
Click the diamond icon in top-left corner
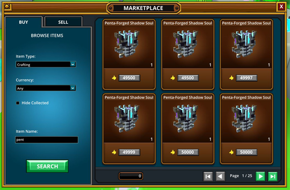click(8, 7)
